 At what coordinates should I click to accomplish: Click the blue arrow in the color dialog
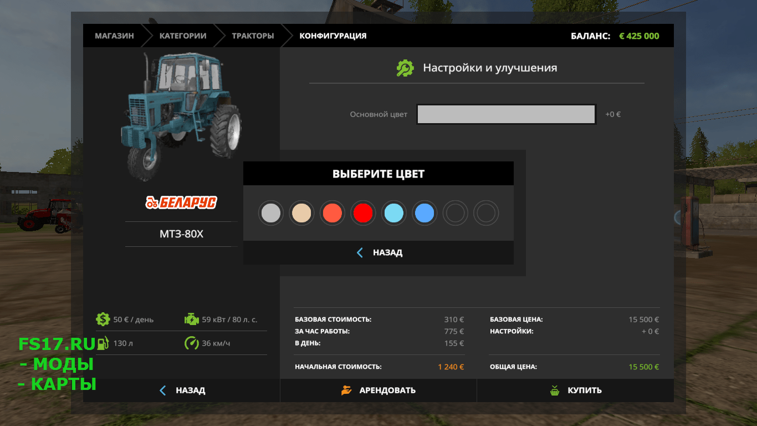pyautogui.click(x=360, y=252)
